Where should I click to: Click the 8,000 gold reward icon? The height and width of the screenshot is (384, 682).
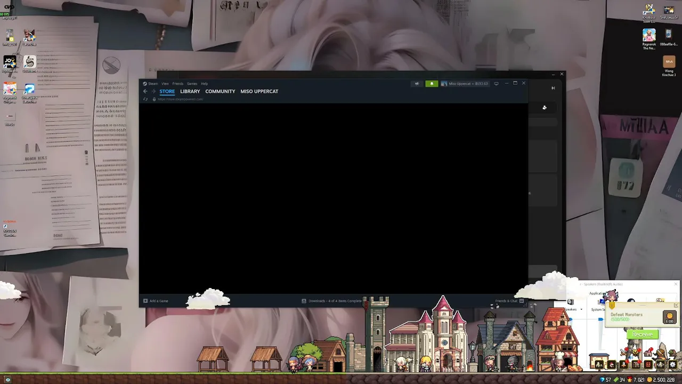pyautogui.click(x=670, y=317)
